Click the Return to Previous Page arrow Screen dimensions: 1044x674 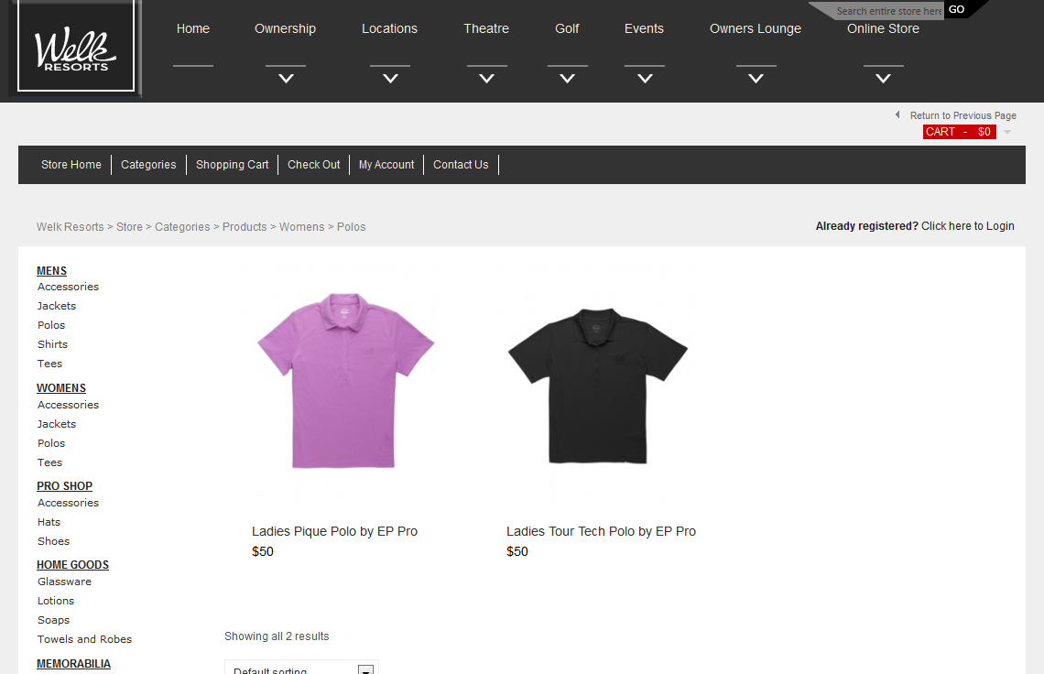coord(897,115)
